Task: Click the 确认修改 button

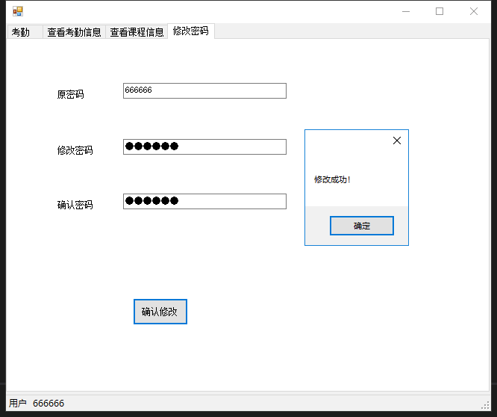Action: click(x=160, y=312)
